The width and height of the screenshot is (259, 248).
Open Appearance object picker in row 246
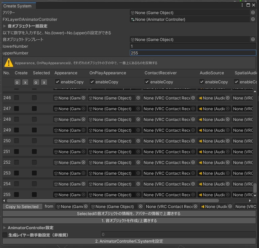(83, 98)
